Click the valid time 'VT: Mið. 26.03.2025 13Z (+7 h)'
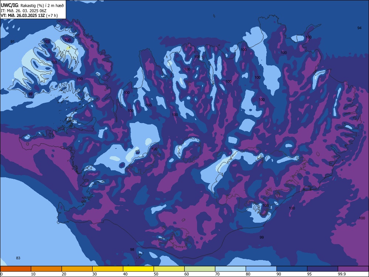This screenshot has height=277, width=369. coord(29,16)
